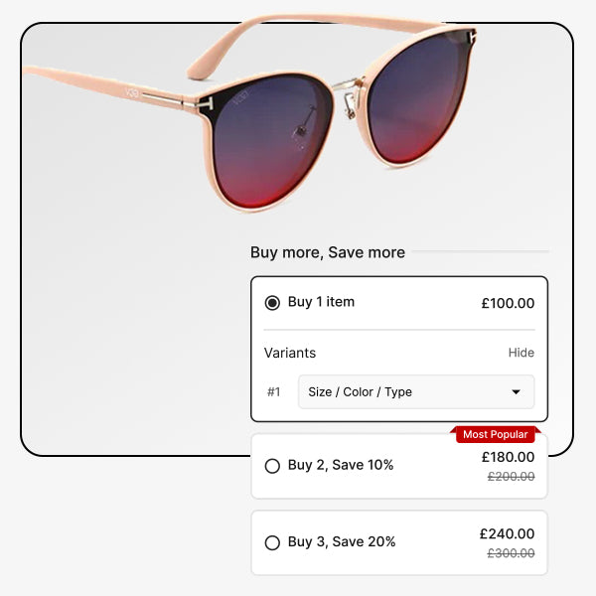Click the Buy more, Save more heading
Screen dimensions: 596x596
tap(328, 252)
